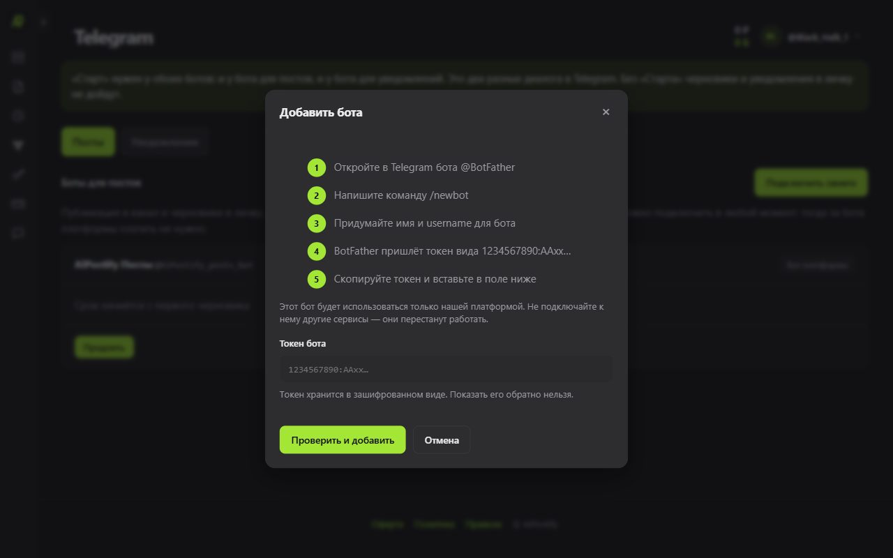Image resolution: width=893 pixels, height=558 pixels.
Task: Click the line "BotFather пришлёт токен вида 1234567890:AAxx…"
Action: (452, 251)
